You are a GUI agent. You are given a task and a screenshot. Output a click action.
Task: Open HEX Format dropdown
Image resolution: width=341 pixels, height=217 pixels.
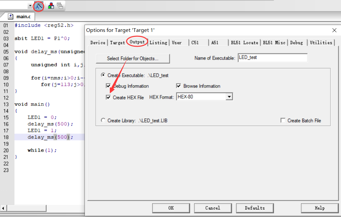click(229, 97)
